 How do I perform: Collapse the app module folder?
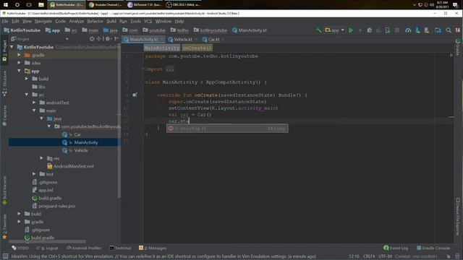click(20, 71)
